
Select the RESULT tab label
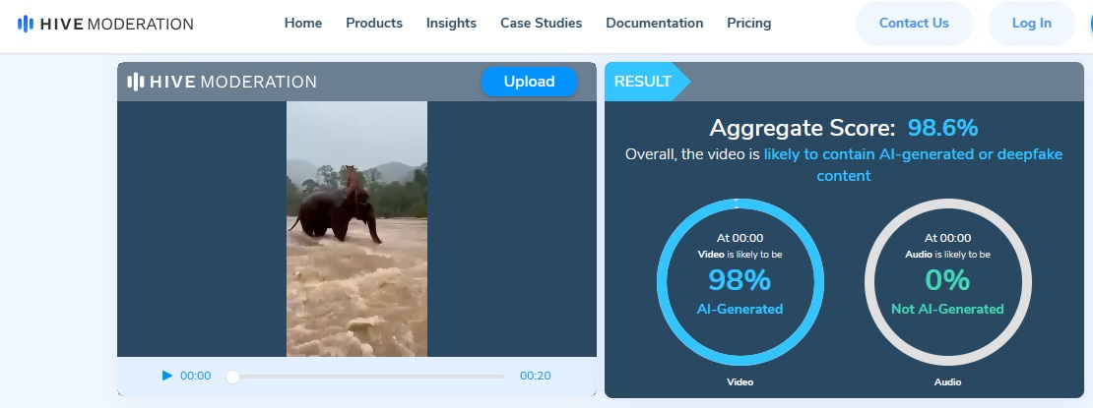coord(643,82)
